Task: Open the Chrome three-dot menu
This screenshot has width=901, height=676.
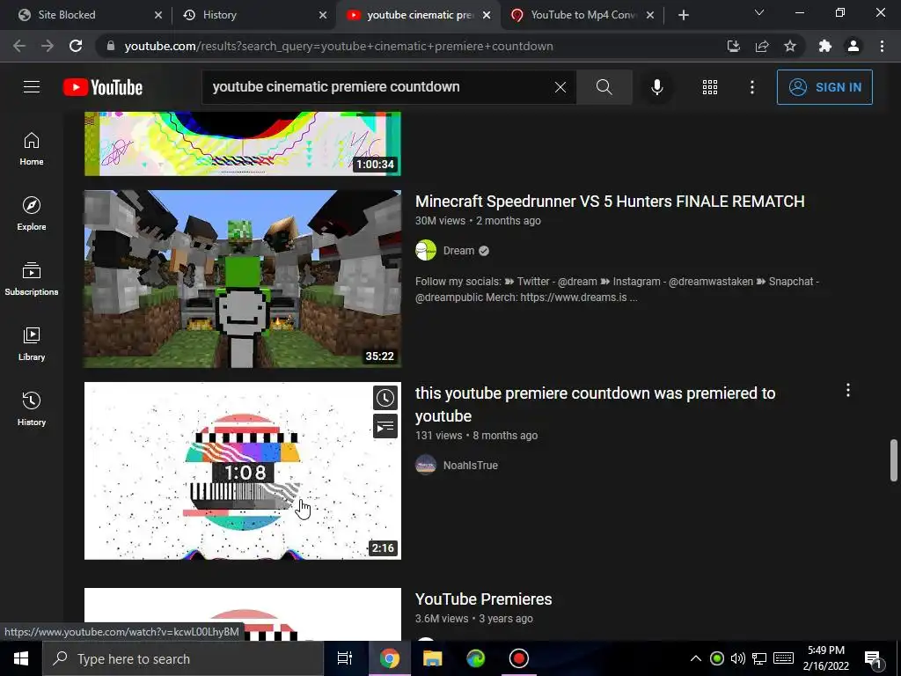Action: (x=882, y=46)
